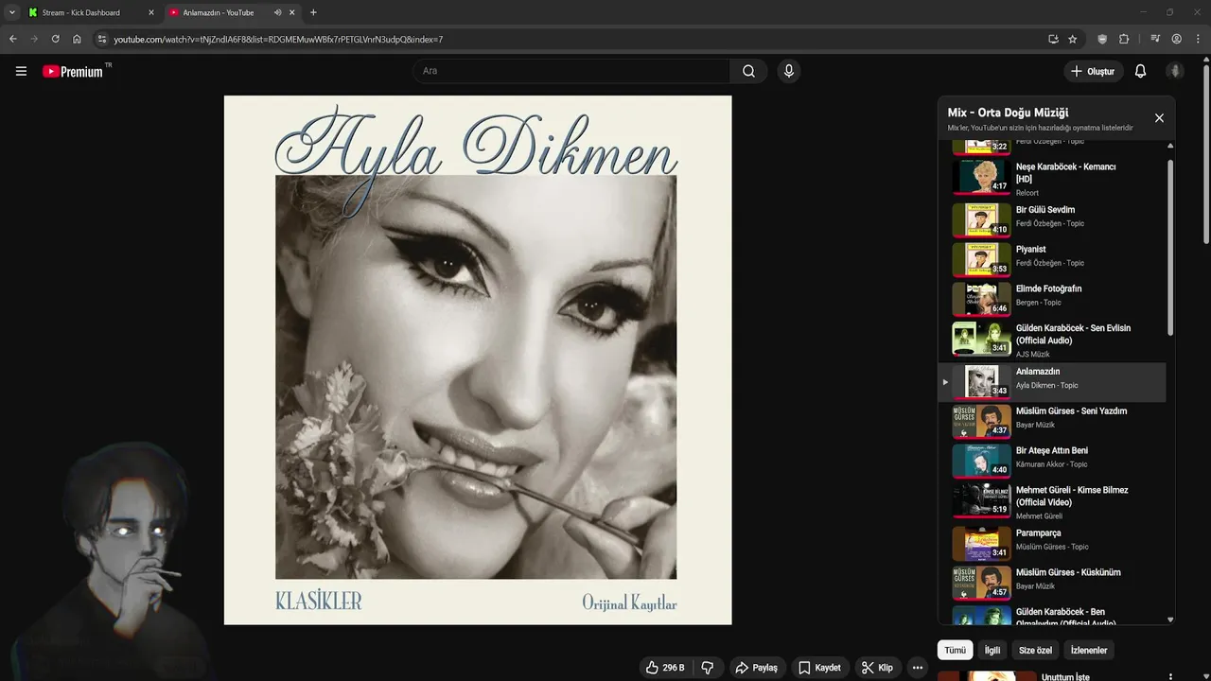Screen dimensions: 1211x681
Task: Close the Mix playlist panel
Action: [x=1159, y=118]
